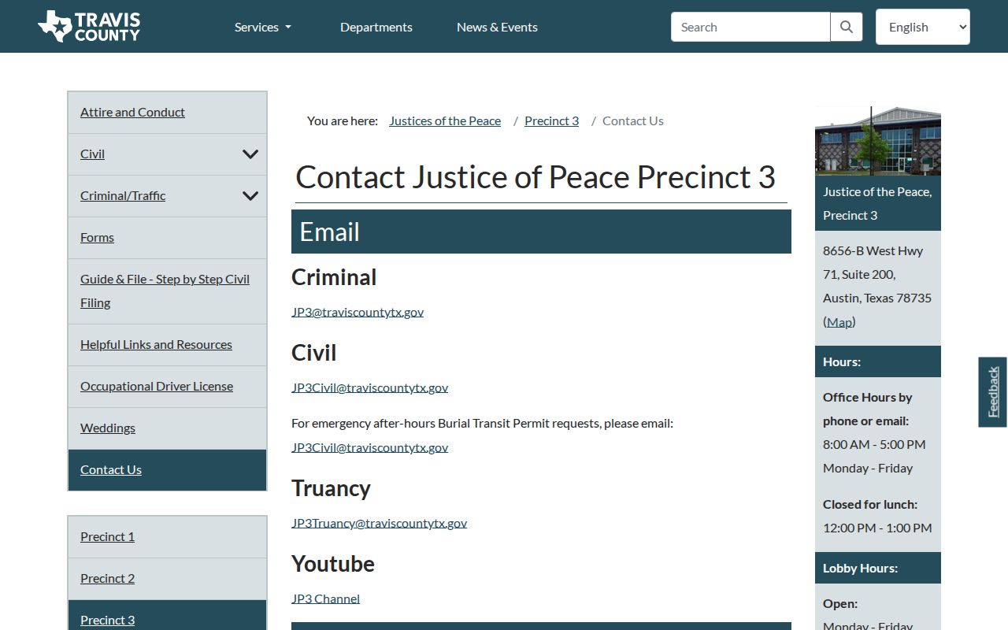Open News & Events page
The height and width of the screenshot is (630, 1008).
click(497, 27)
